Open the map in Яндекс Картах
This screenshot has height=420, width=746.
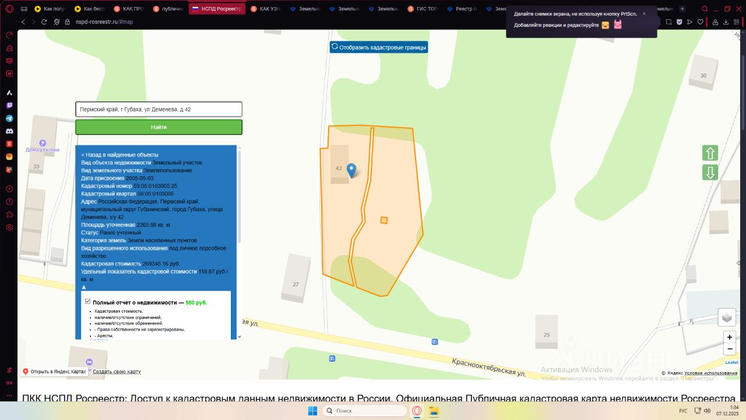point(54,372)
